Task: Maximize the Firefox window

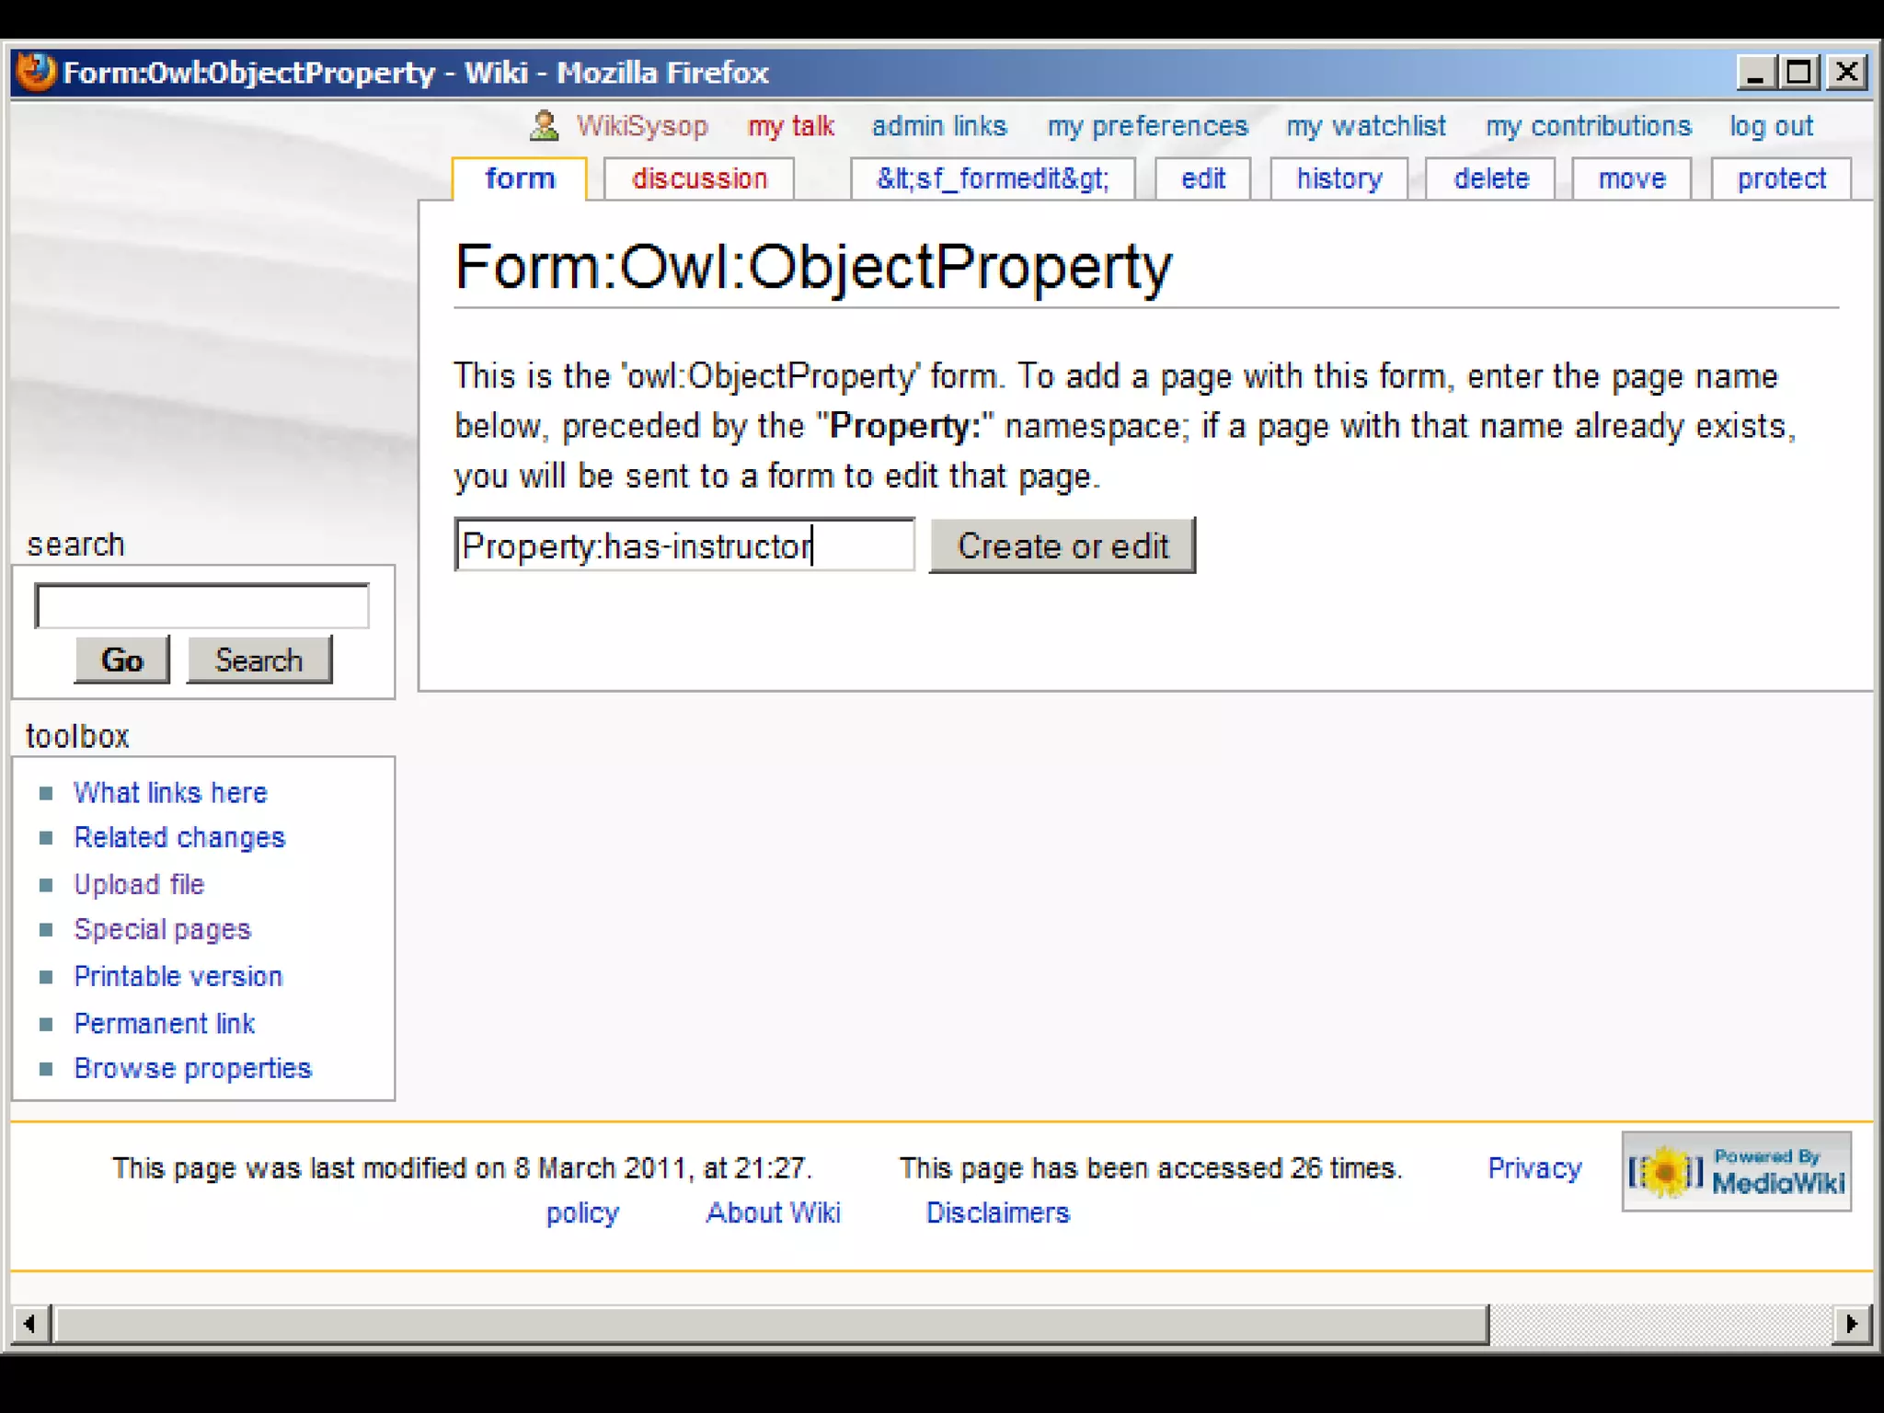Action: (1798, 72)
